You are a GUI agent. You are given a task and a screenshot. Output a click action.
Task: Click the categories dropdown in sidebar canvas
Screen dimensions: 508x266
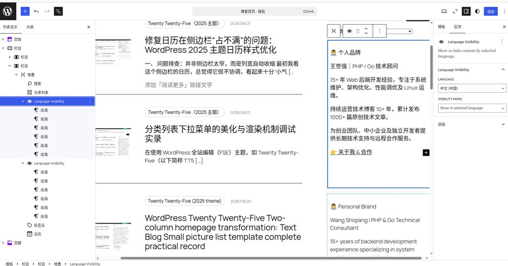pyautogui.click(x=400, y=31)
